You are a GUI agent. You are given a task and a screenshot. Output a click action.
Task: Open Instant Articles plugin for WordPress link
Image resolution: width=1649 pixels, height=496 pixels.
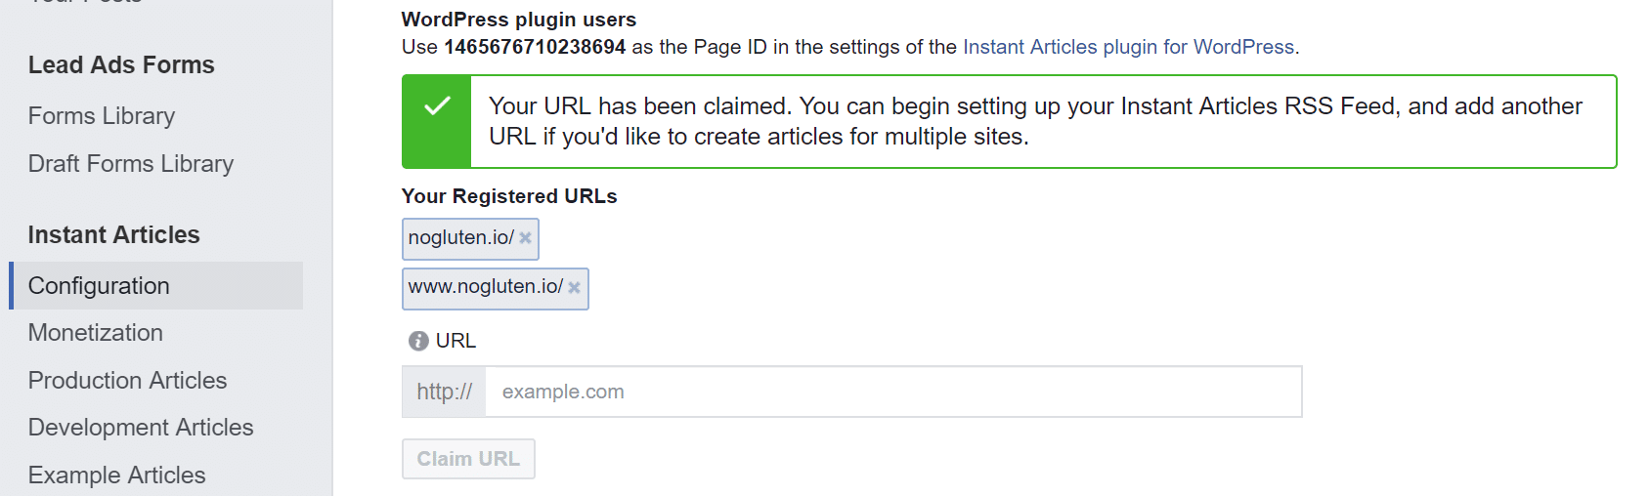(x=1128, y=47)
